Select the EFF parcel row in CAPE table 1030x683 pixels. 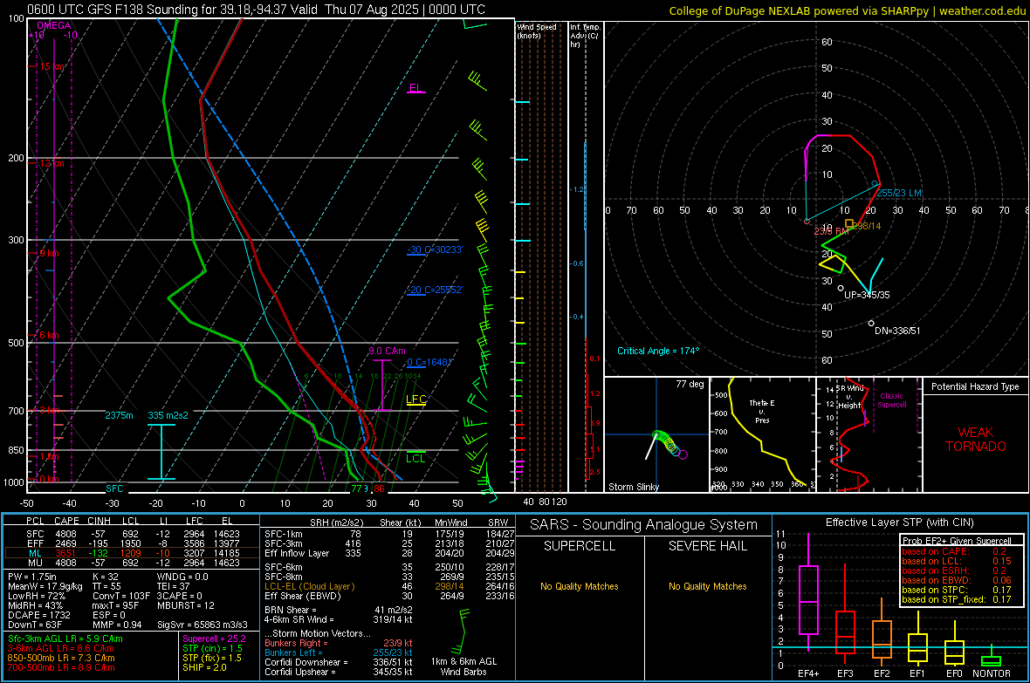pos(133,543)
